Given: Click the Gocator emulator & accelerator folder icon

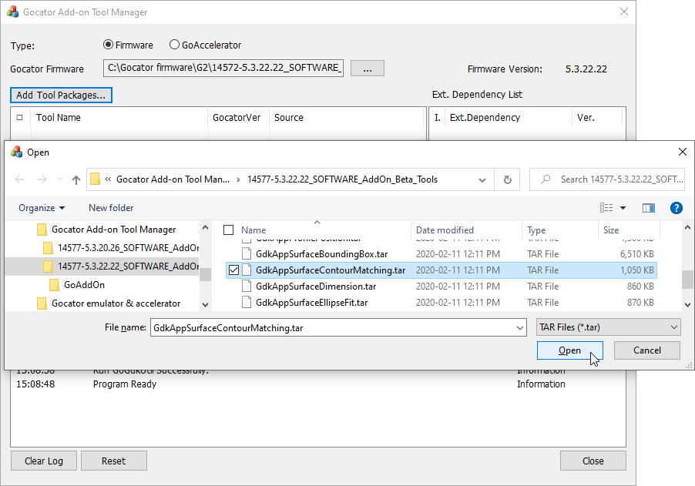Looking at the screenshot, I should click(42, 303).
